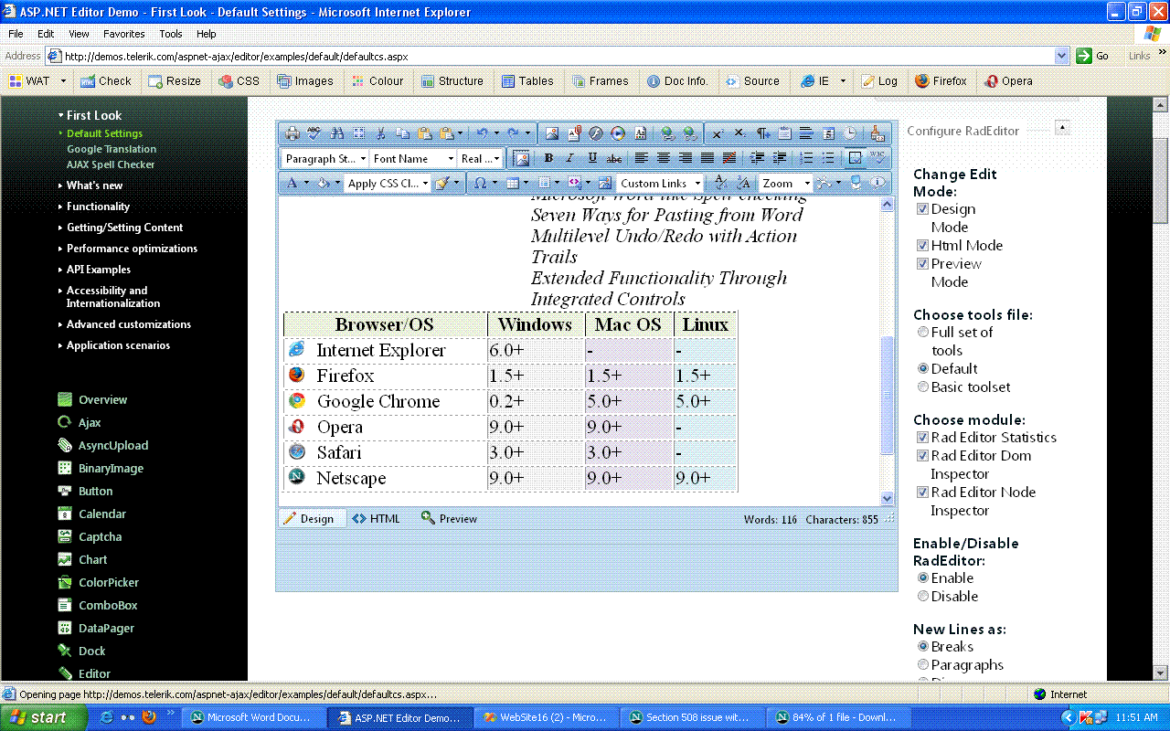Choose the Basic toolset radio button
Image resolution: width=1170 pixels, height=731 pixels.
(923, 387)
